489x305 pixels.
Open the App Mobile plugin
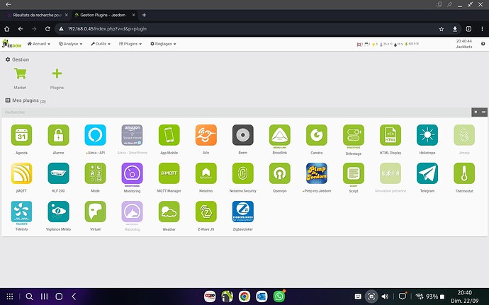169,135
